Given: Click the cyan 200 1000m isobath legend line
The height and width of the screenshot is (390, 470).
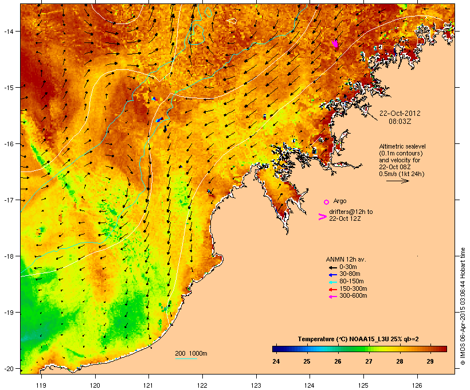Looking at the screenshot, I should 186,358.
